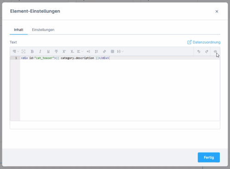Select the Inhalt tab

[18, 30]
